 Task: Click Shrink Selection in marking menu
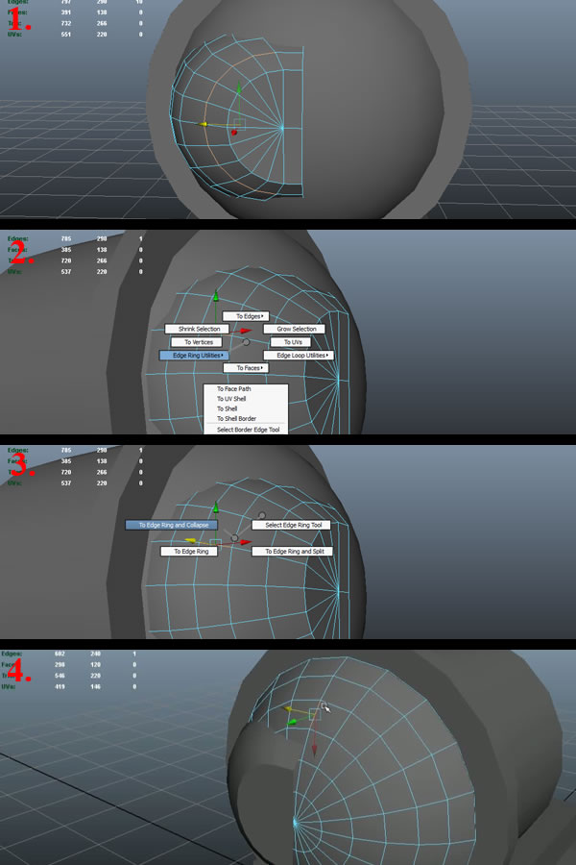pos(199,329)
